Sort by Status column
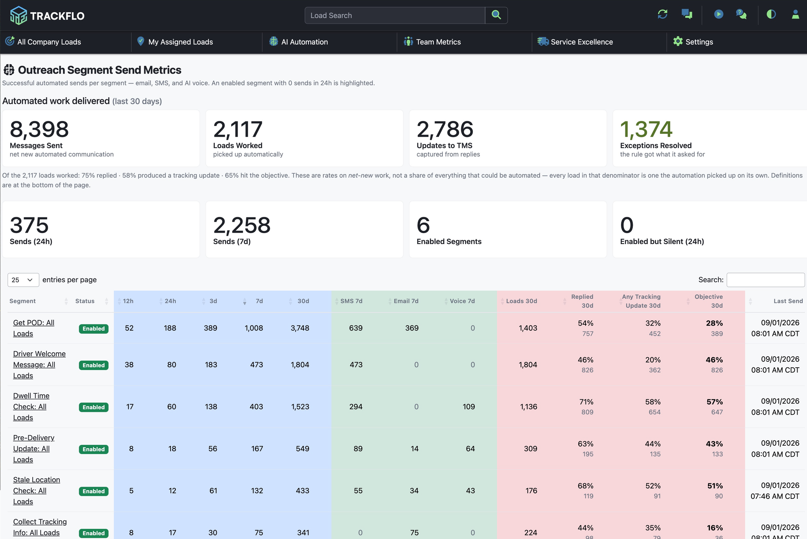Viewport: 807px width, 539px height. click(x=92, y=301)
